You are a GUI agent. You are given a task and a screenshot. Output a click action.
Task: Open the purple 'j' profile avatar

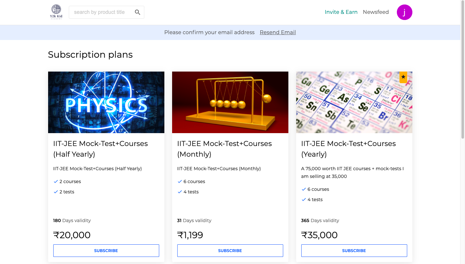[404, 12]
